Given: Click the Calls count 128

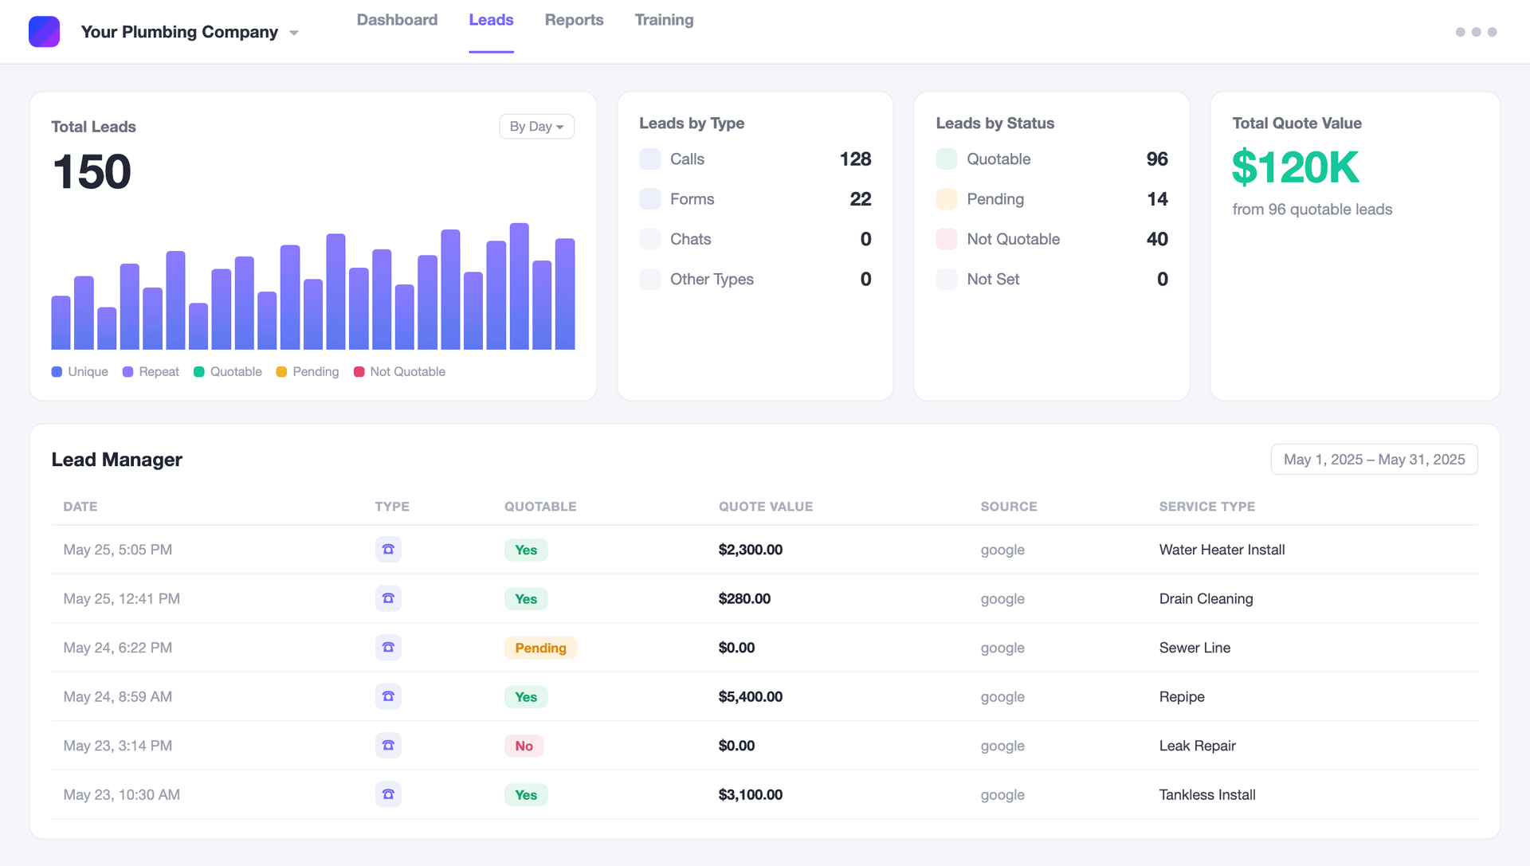Looking at the screenshot, I should [x=855, y=159].
